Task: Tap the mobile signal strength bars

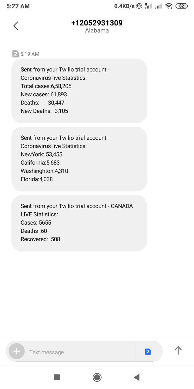Action: tap(158, 6)
